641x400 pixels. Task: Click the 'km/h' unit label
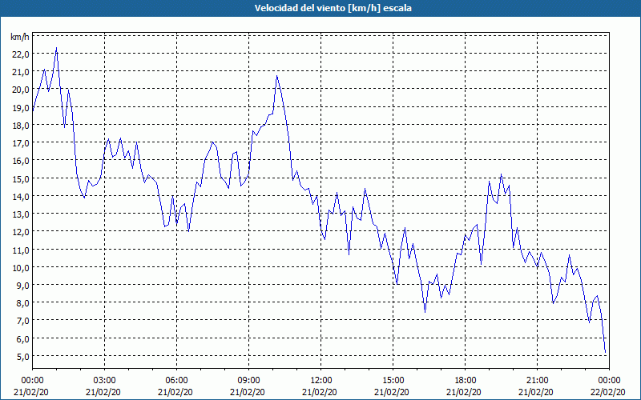tap(19, 37)
